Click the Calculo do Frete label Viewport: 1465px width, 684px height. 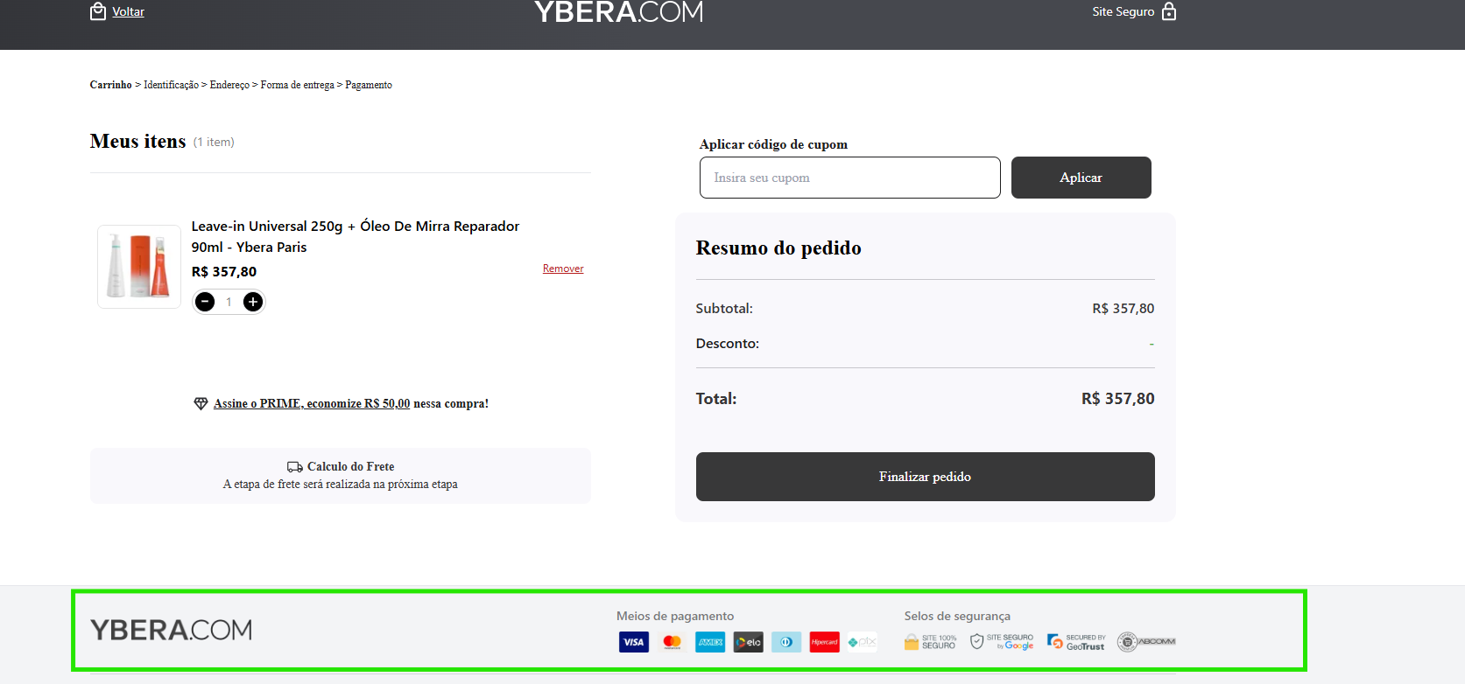(x=350, y=467)
